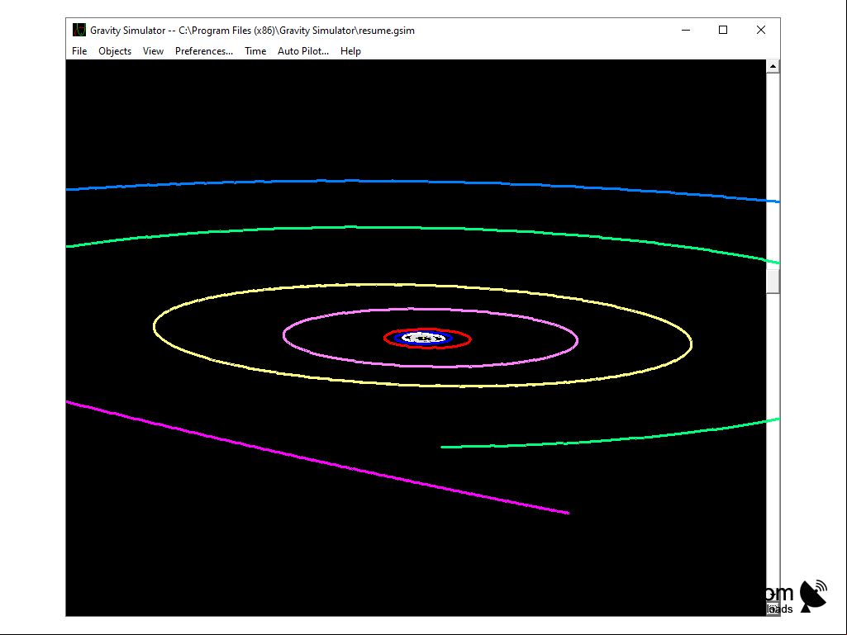847x635 pixels.
Task: Maximize the Gravity Simulator window
Action: pyautogui.click(x=723, y=31)
